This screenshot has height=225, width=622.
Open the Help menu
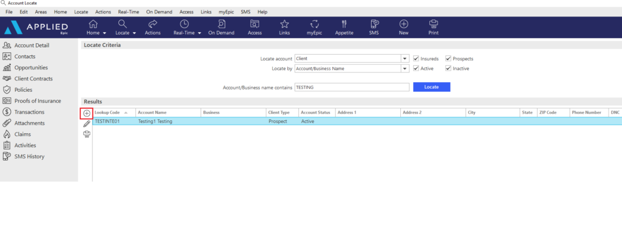tap(262, 12)
